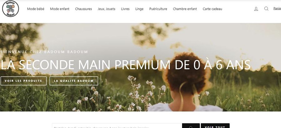The width and height of the screenshot is (281, 128).
Task: Go to Jeux, Jouets category
Action: tap(106, 9)
